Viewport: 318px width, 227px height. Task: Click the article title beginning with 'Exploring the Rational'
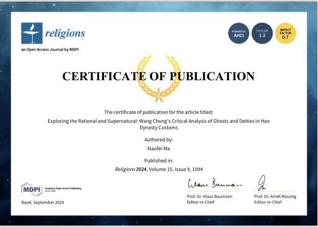click(x=158, y=124)
